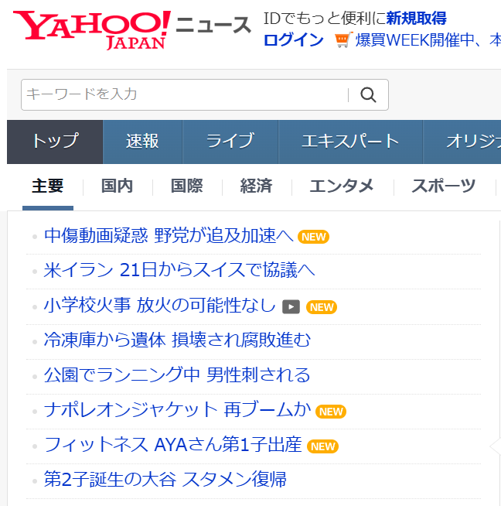Open the エキスパート tab
This screenshot has width=501, height=506.
click(x=350, y=142)
